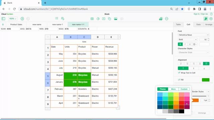
Task: Switch to the Table inspector tab
Action: click(178, 24)
